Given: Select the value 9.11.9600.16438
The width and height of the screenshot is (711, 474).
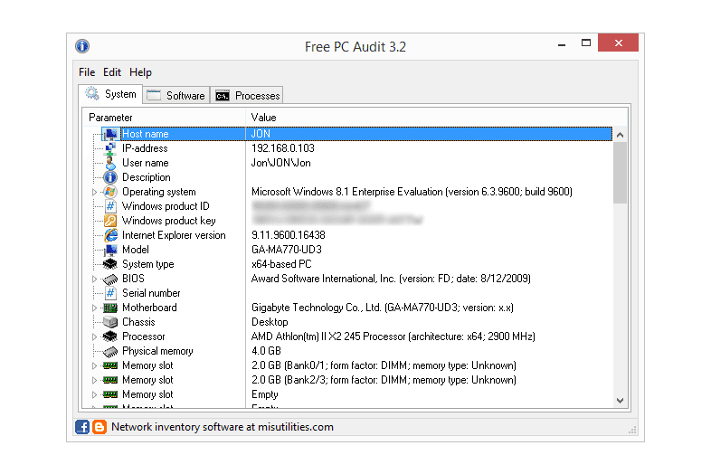Looking at the screenshot, I should 289,235.
